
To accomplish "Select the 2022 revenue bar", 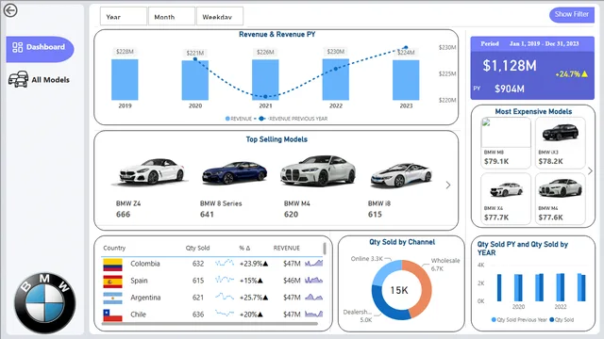I will click(336, 79).
